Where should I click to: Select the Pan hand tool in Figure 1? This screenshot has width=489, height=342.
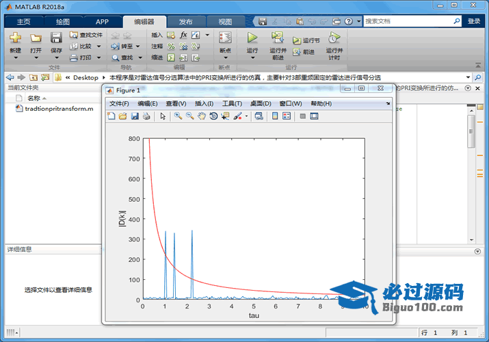point(202,116)
